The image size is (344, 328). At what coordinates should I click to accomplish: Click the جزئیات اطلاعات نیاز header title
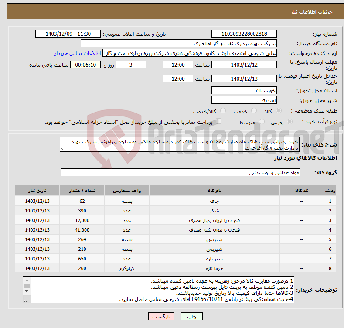point(312,12)
